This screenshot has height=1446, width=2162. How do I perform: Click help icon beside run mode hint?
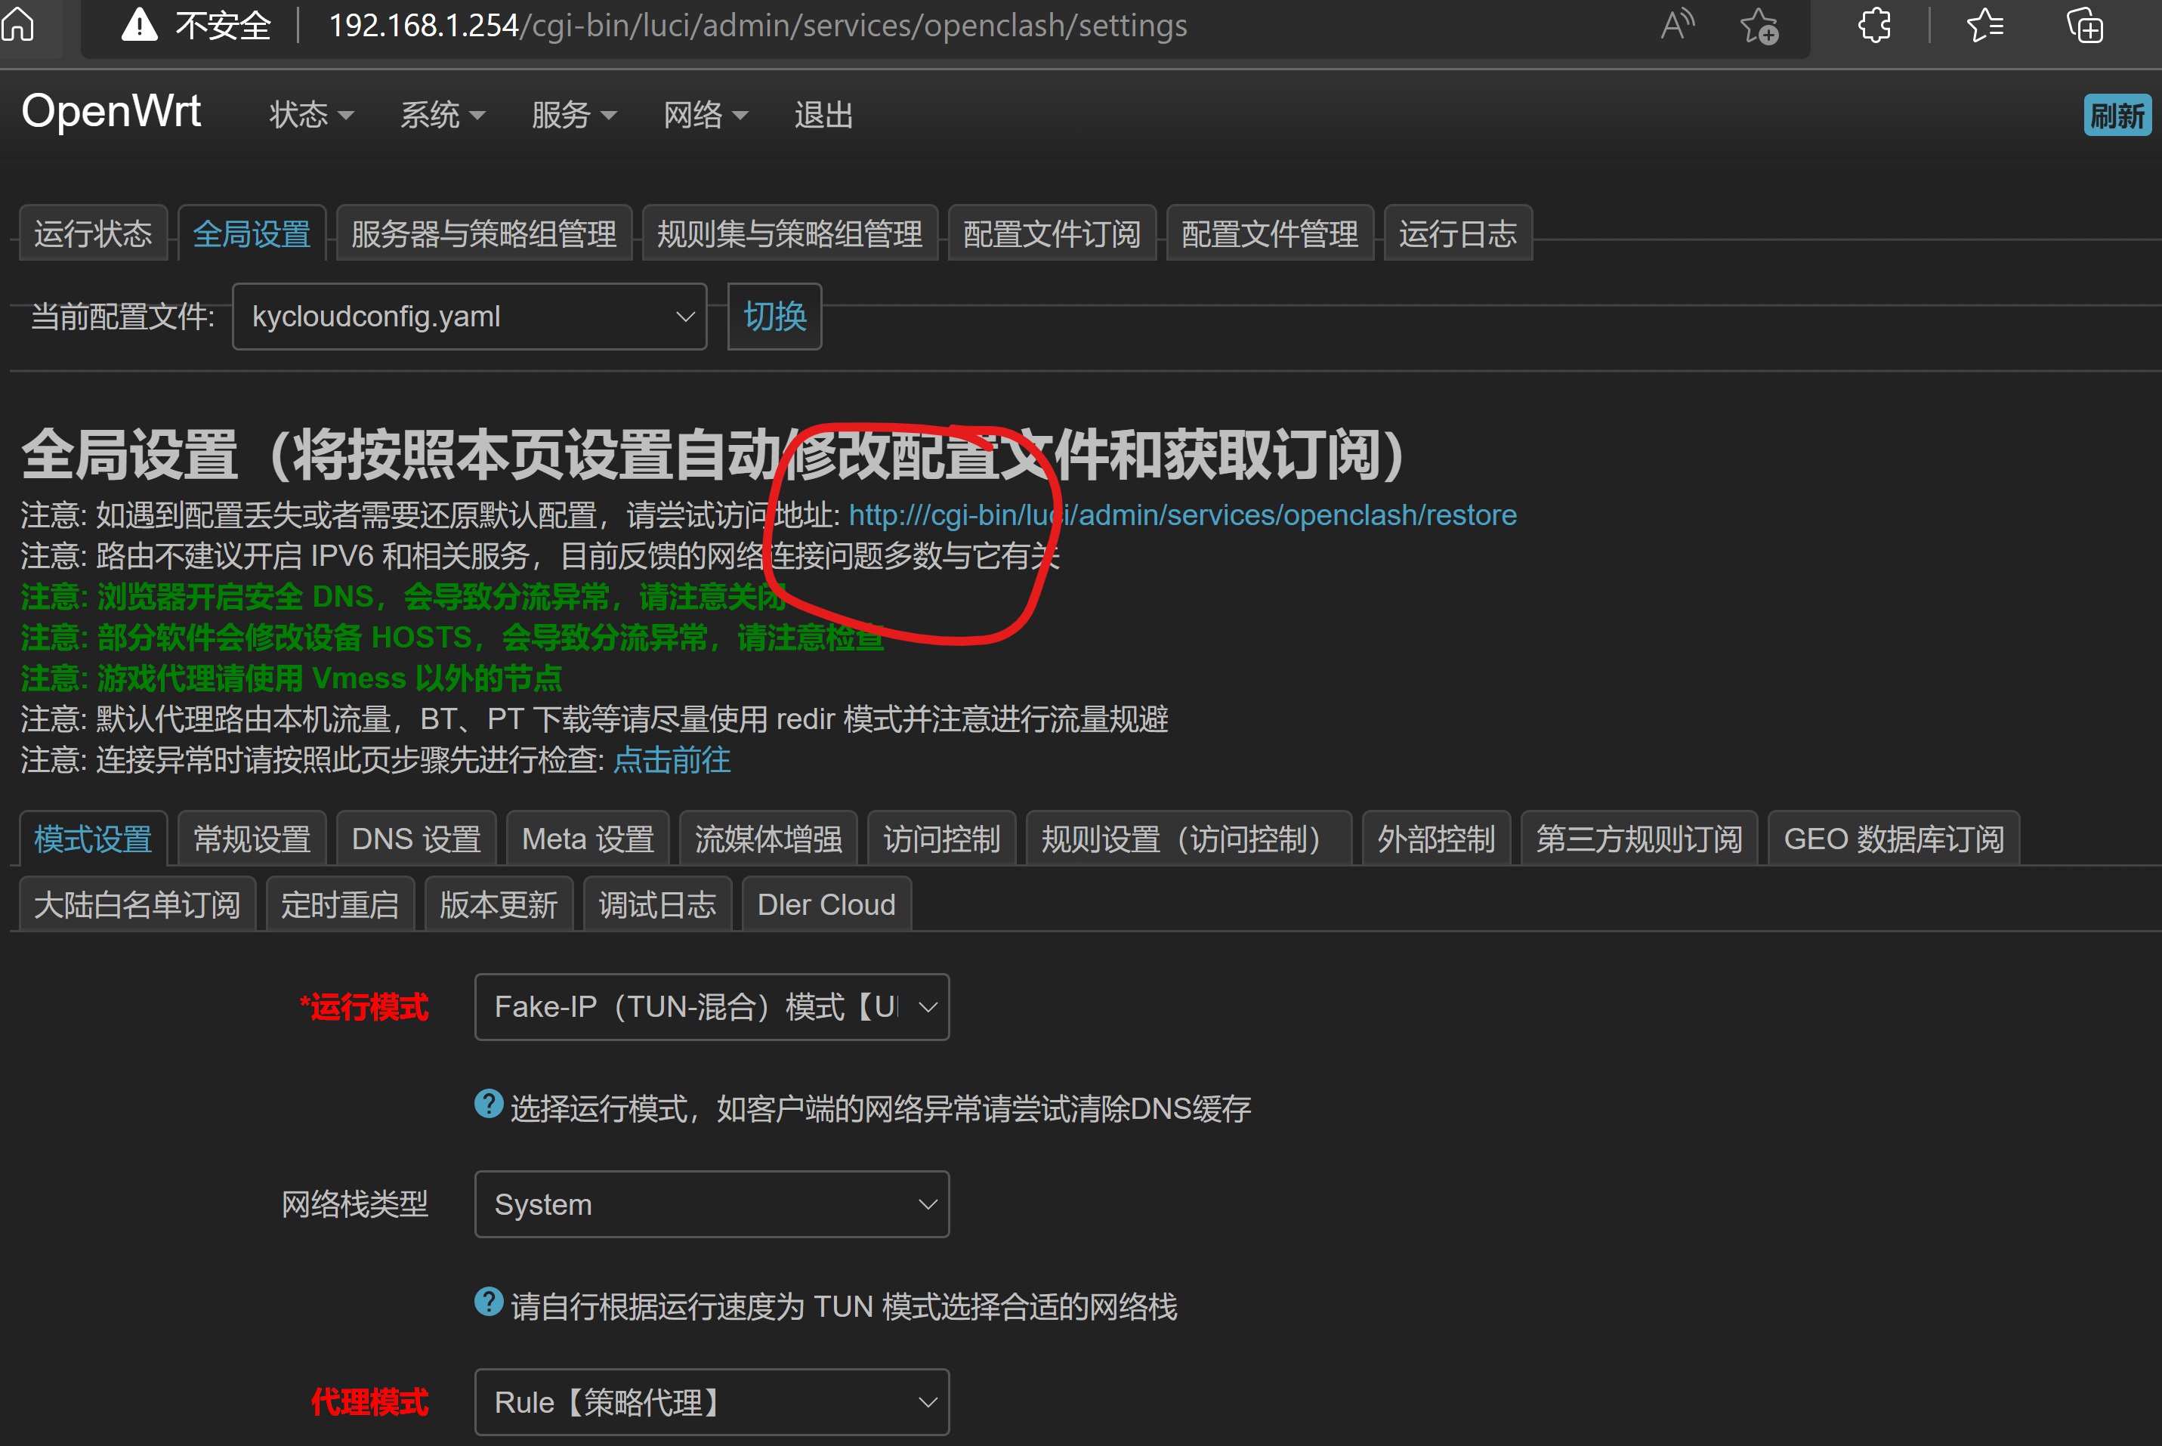pos(489,1104)
